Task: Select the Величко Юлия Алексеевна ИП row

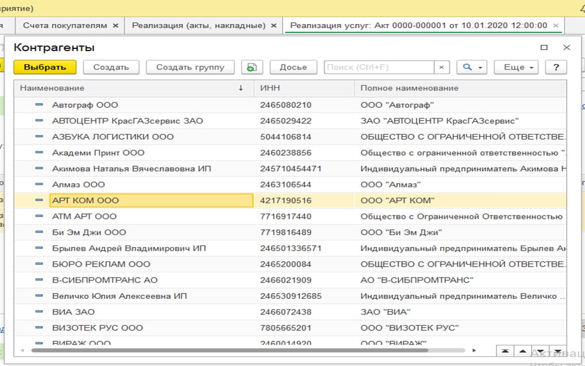Action: pyautogui.click(x=290, y=295)
